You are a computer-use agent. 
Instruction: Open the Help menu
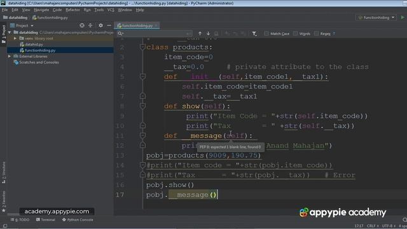coord(140,10)
